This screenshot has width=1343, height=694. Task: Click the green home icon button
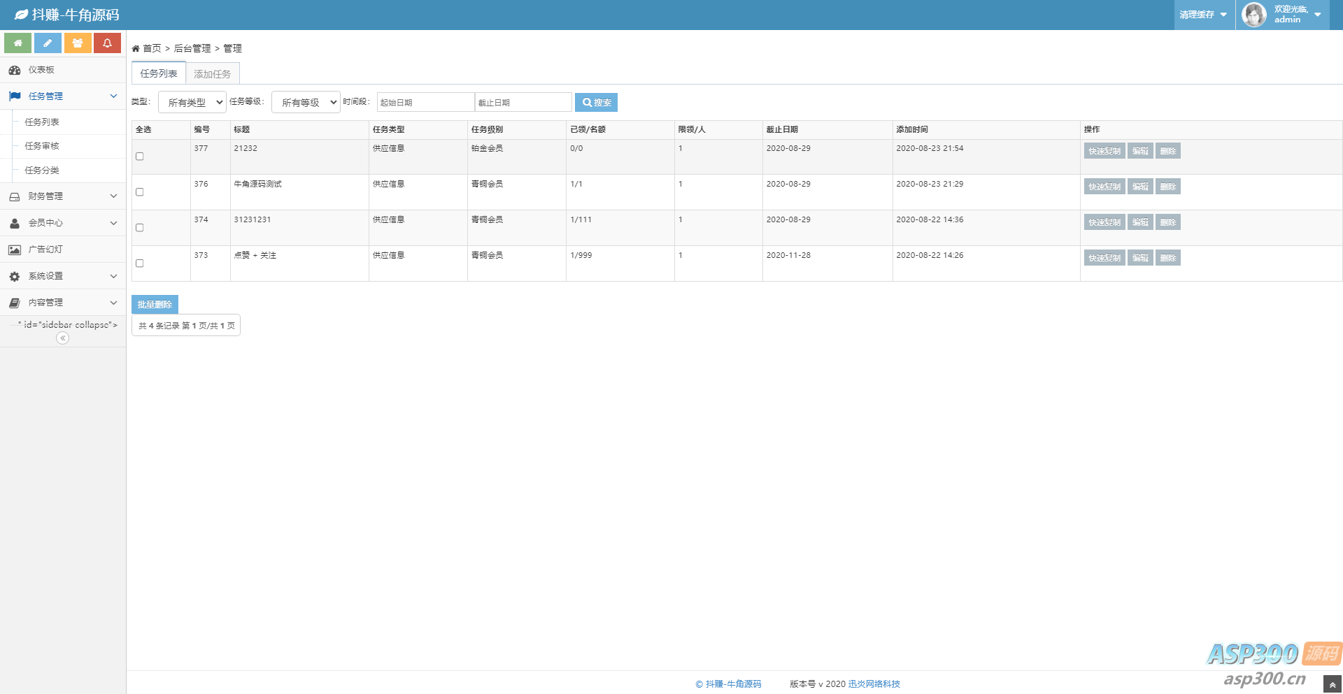17,43
